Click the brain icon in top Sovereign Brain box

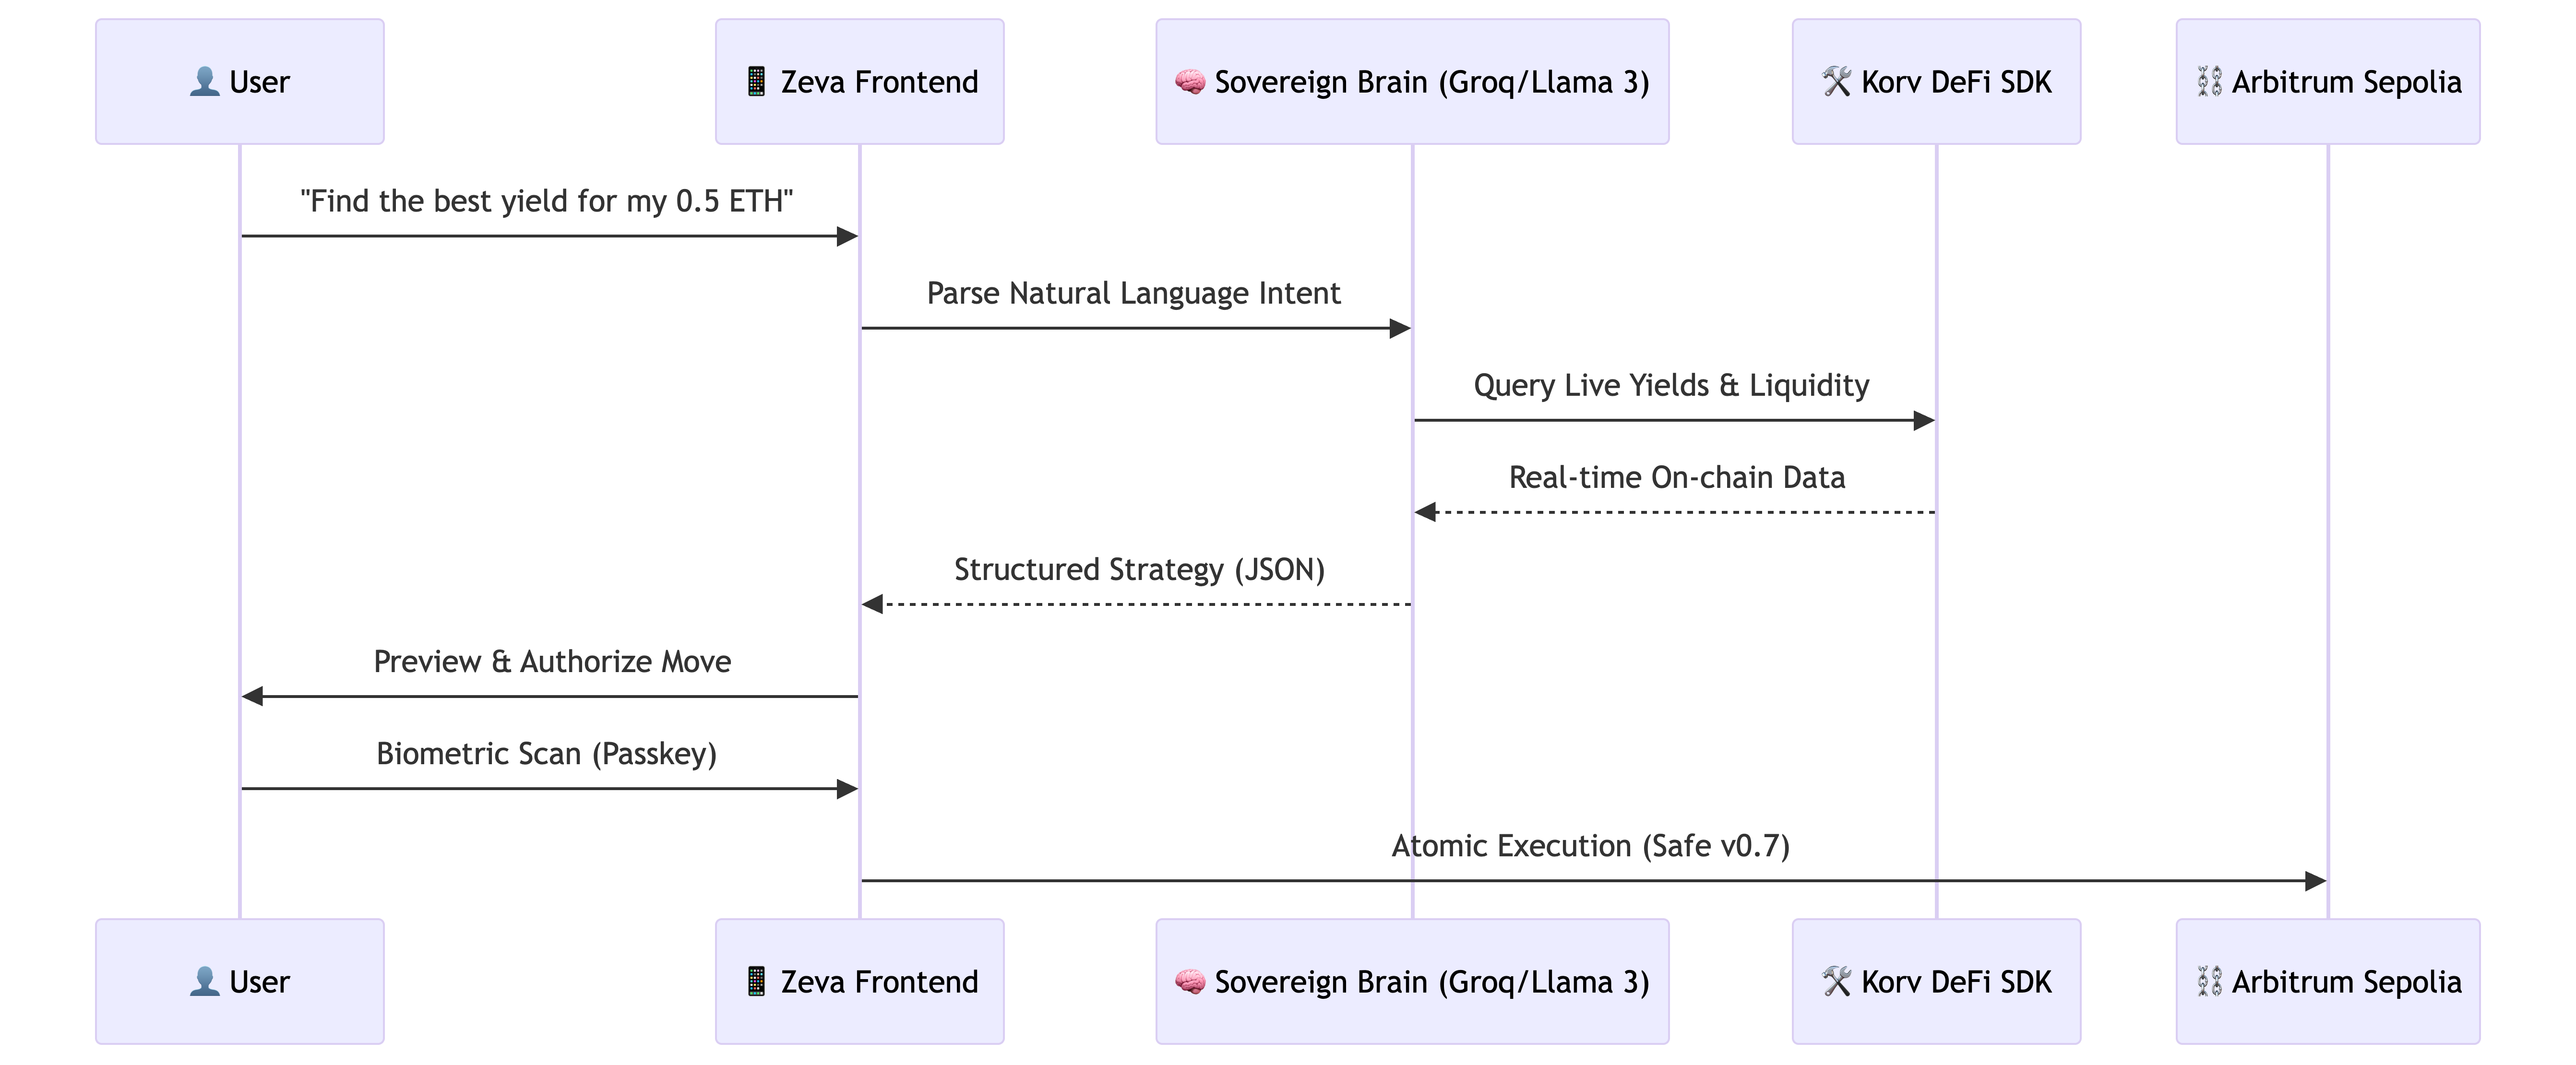click(x=1189, y=81)
